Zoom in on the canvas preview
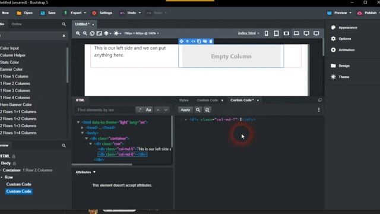Image resolution: width=380 pixels, height=214 pixels. pos(78,33)
